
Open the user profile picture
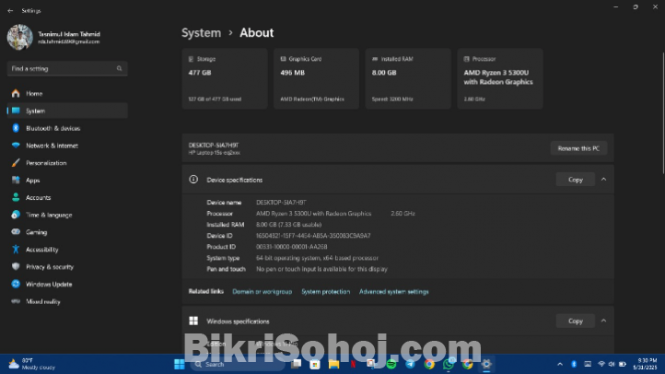coord(19,38)
